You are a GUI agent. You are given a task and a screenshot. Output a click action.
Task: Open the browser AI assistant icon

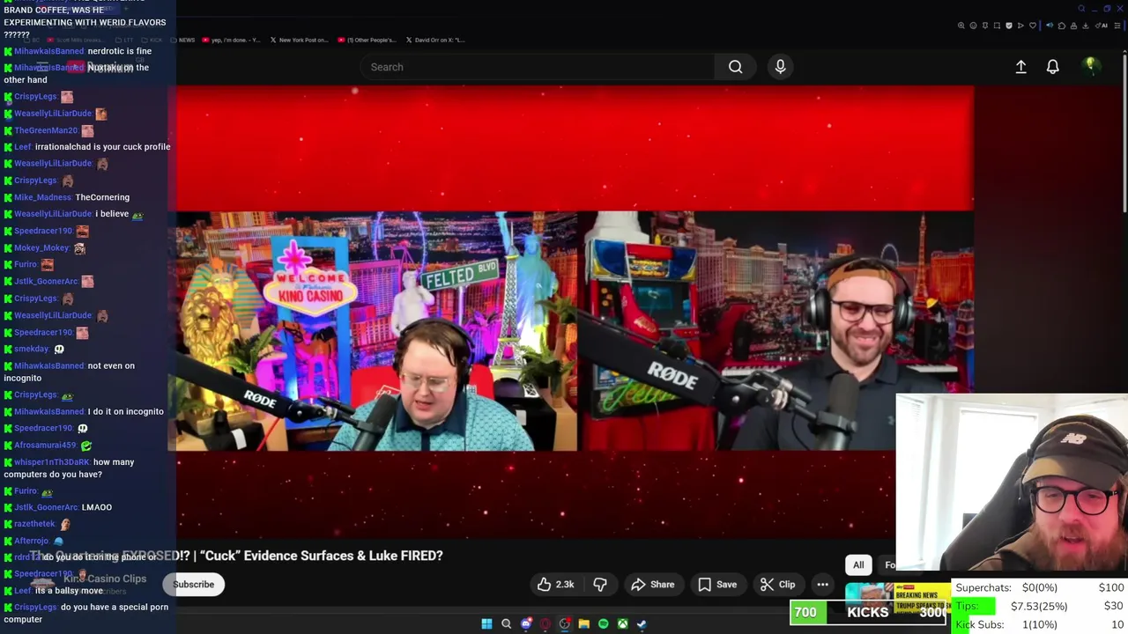pyautogui.click(x=1100, y=26)
